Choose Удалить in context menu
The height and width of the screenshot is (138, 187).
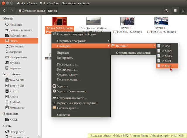81,86
